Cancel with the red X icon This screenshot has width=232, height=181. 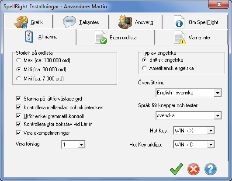click(194, 169)
